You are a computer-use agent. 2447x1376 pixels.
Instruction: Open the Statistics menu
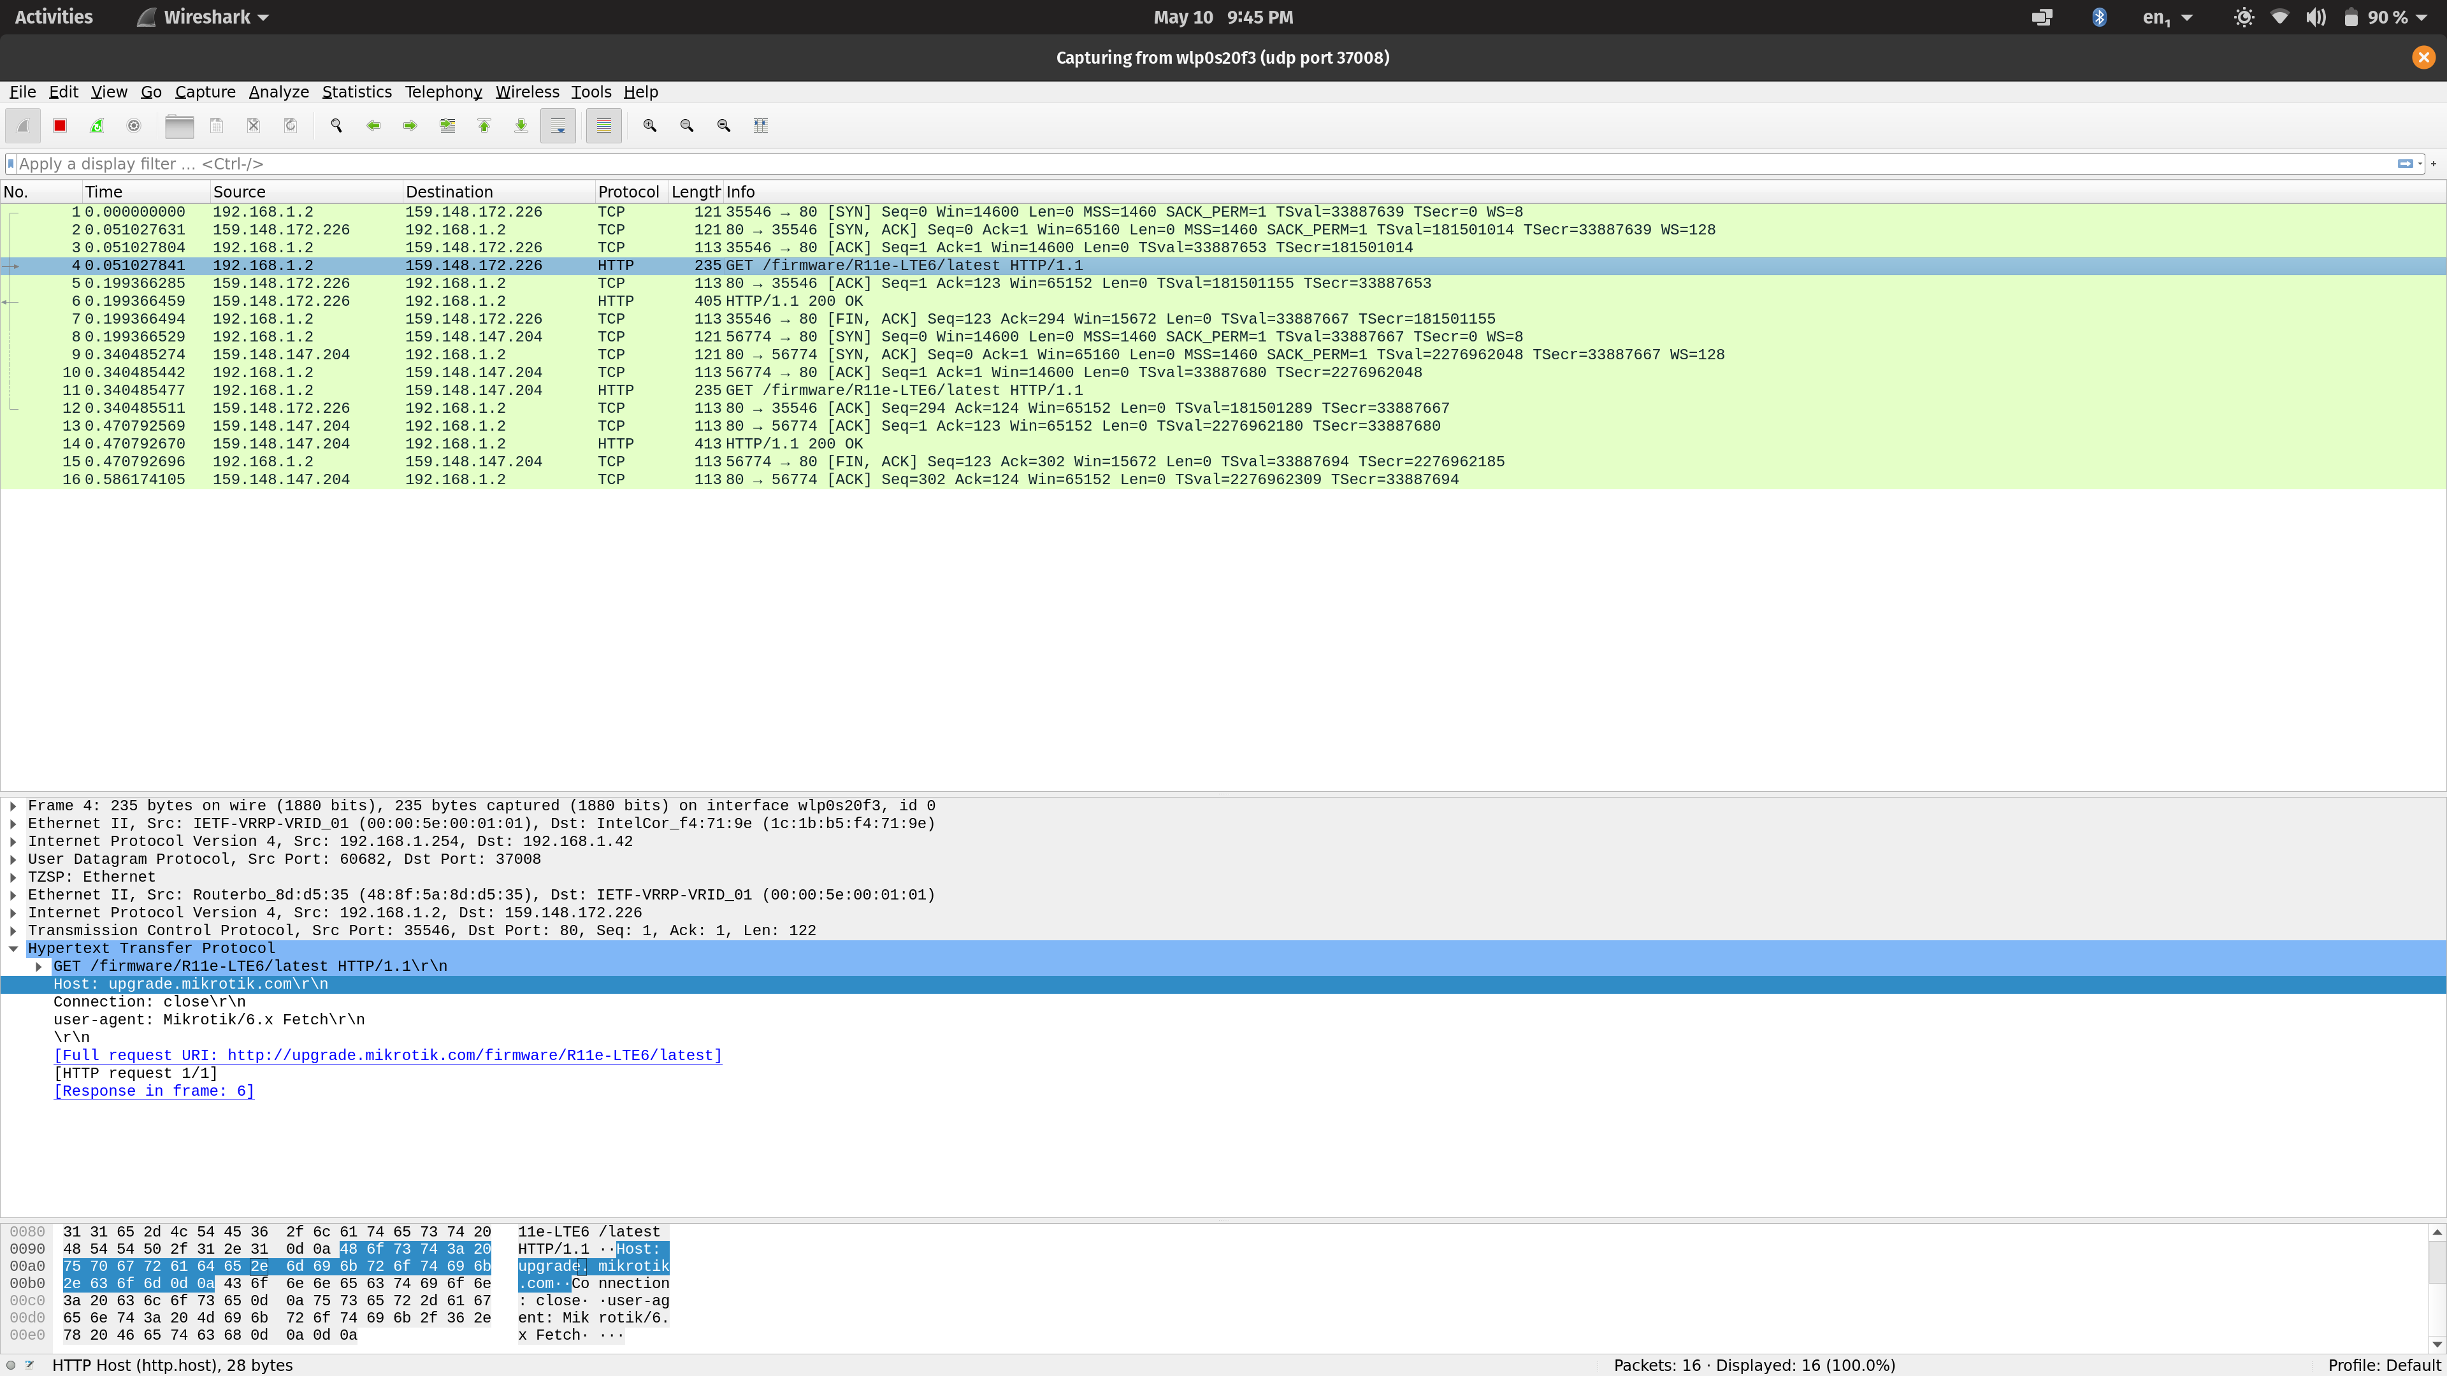tap(356, 92)
